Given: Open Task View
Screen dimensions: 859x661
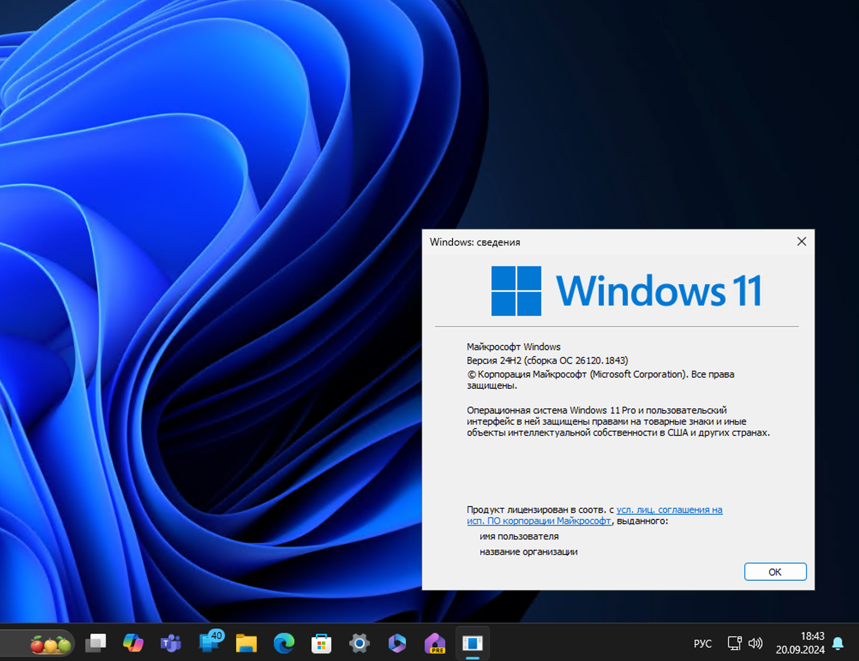Looking at the screenshot, I should click(x=96, y=643).
